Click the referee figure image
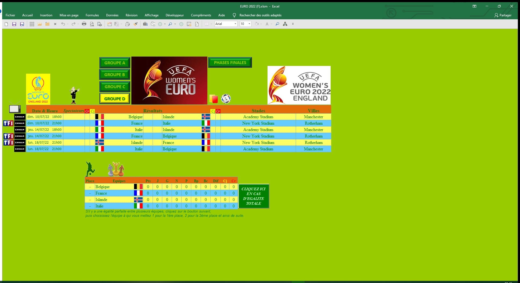 point(74,95)
